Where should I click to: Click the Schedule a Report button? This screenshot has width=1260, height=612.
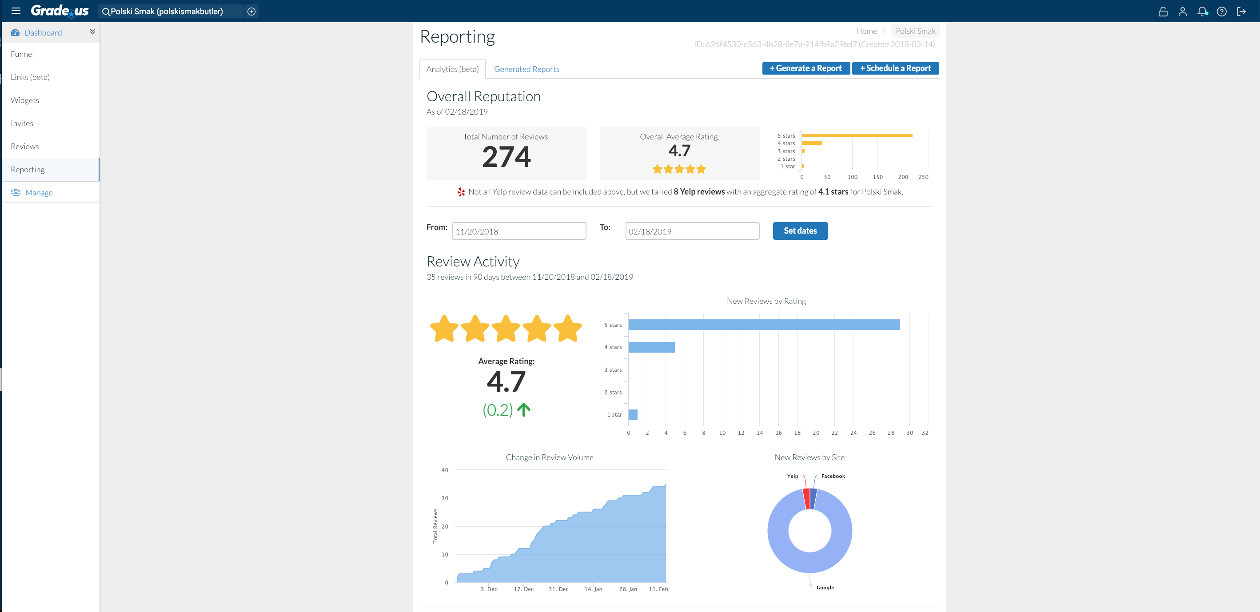click(x=894, y=68)
